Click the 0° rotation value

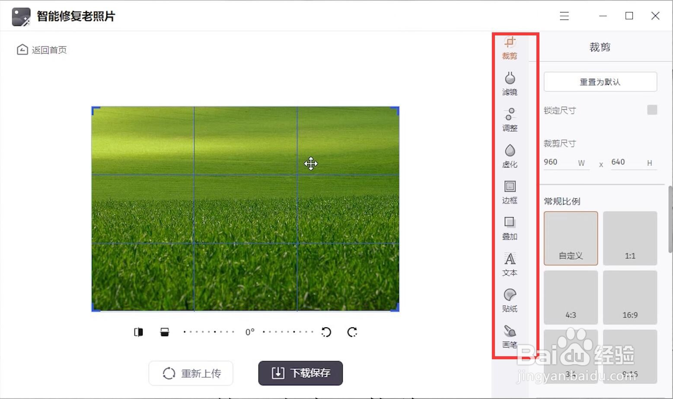coord(250,332)
